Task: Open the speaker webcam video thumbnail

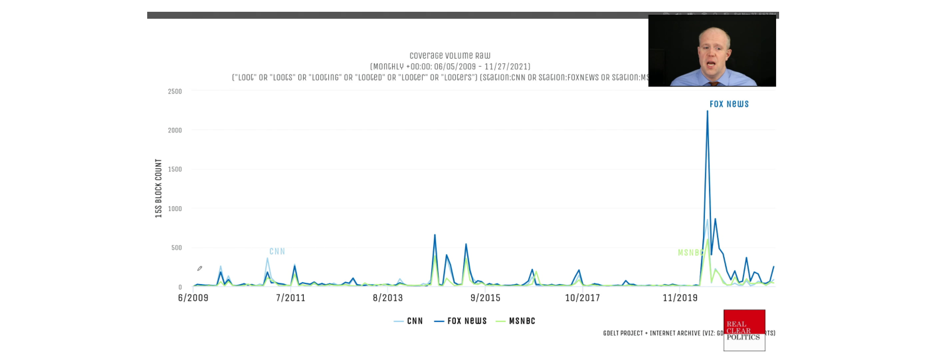Action: [x=712, y=51]
